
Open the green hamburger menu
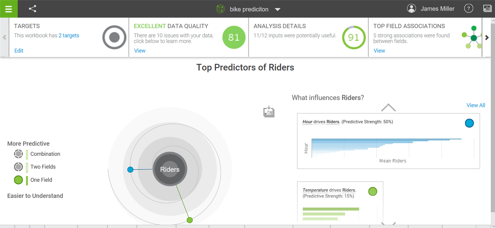(x=9, y=9)
